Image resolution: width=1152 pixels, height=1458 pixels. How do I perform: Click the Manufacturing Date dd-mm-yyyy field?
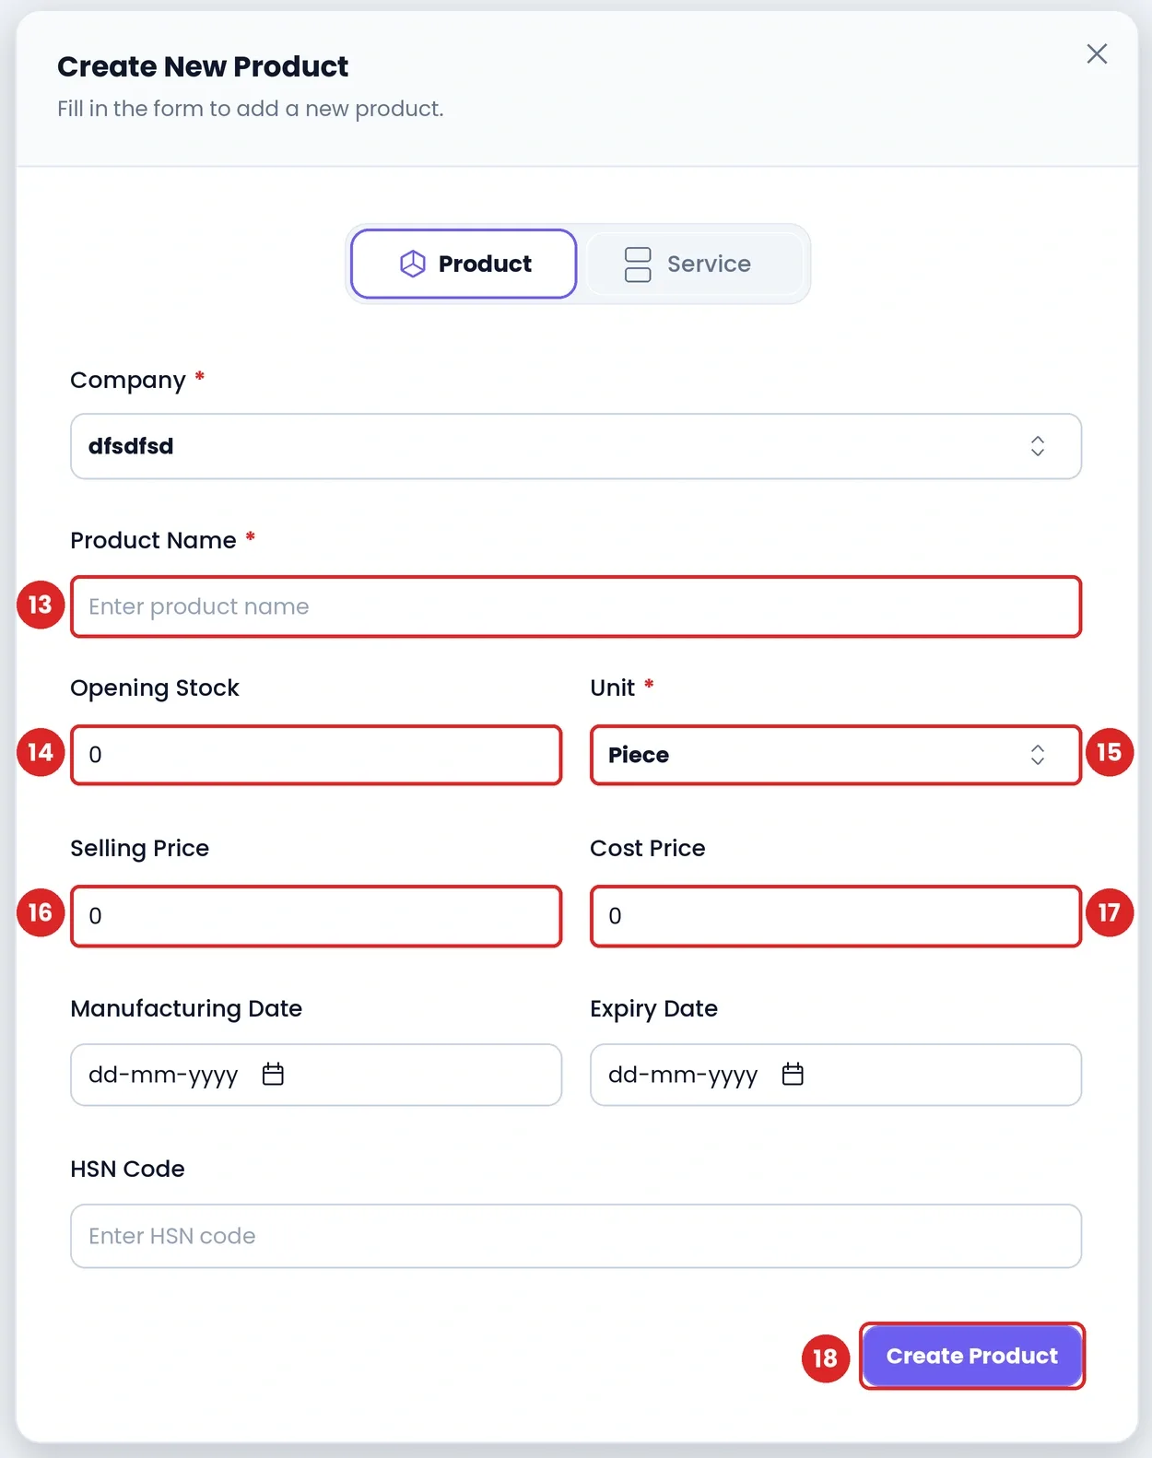[316, 1075]
